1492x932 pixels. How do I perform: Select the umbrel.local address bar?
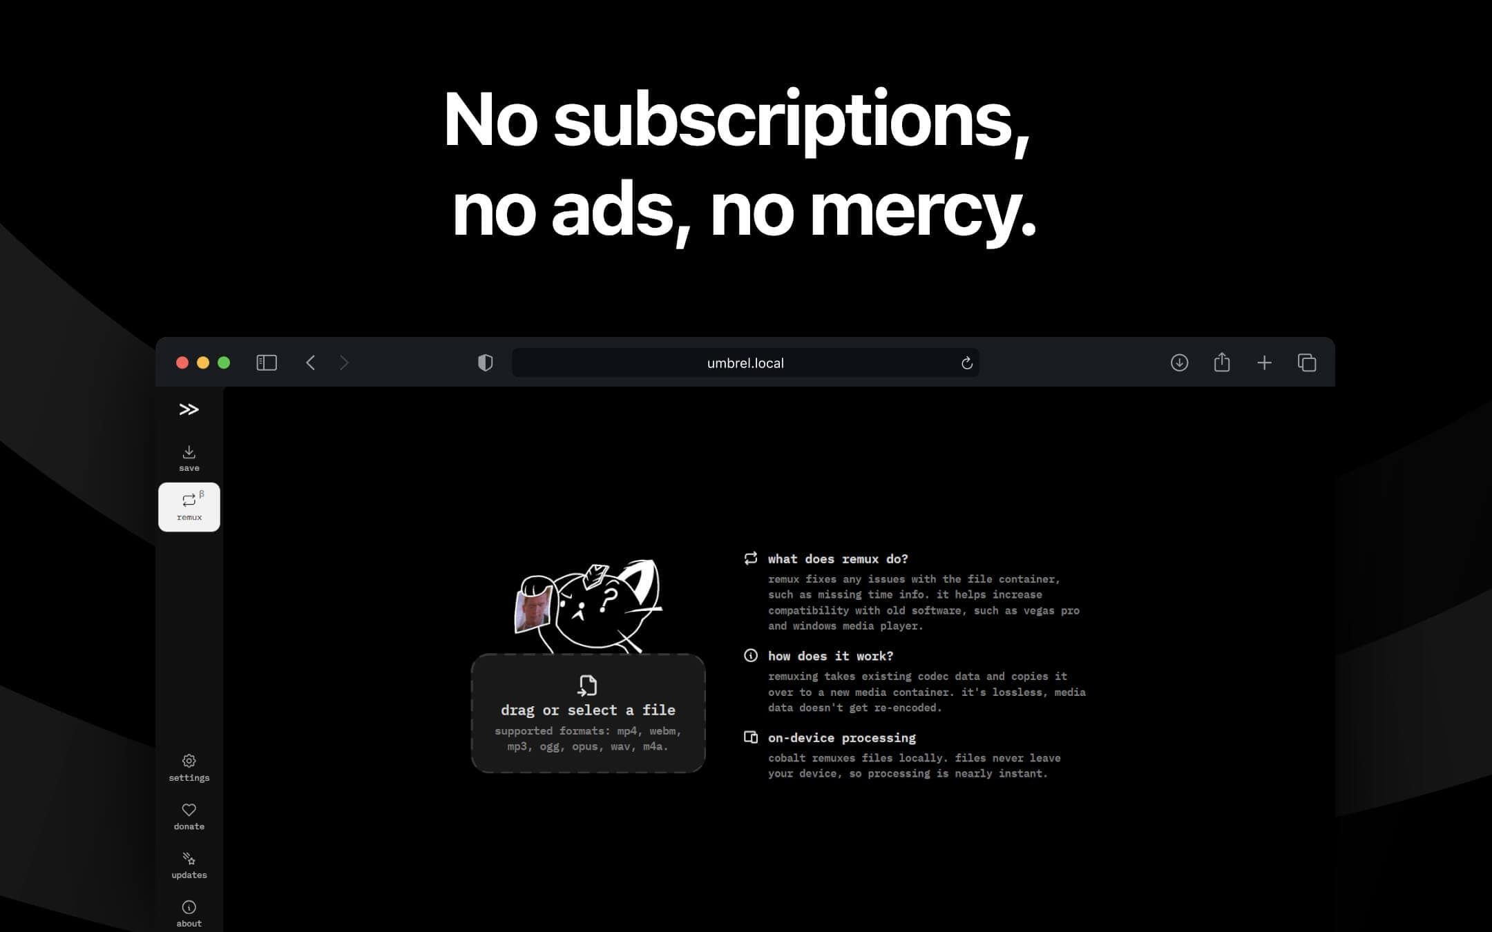click(x=745, y=362)
